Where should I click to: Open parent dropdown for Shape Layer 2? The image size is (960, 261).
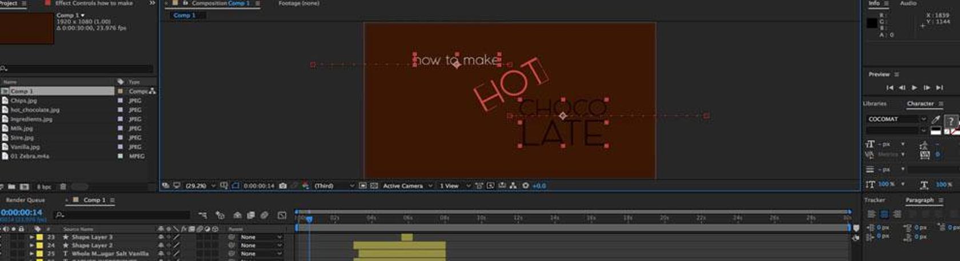pos(261,246)
